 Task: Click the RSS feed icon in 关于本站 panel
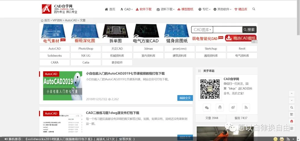click(246, 108)
